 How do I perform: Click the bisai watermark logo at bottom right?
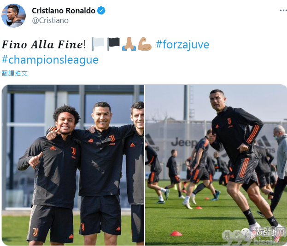click(x=254, y=236)
